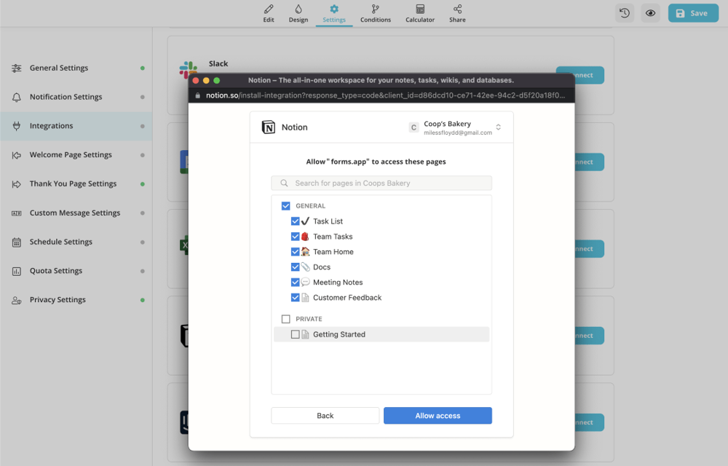Image resolution: width=728 pixels, height=466 pixels.
Task: Open the Share option
Action: click(x=457, y=13)
